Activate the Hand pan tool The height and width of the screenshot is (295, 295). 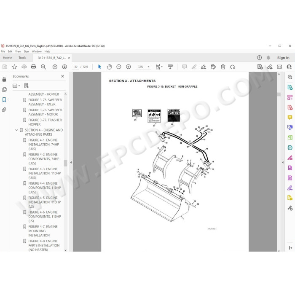(109, 67)
